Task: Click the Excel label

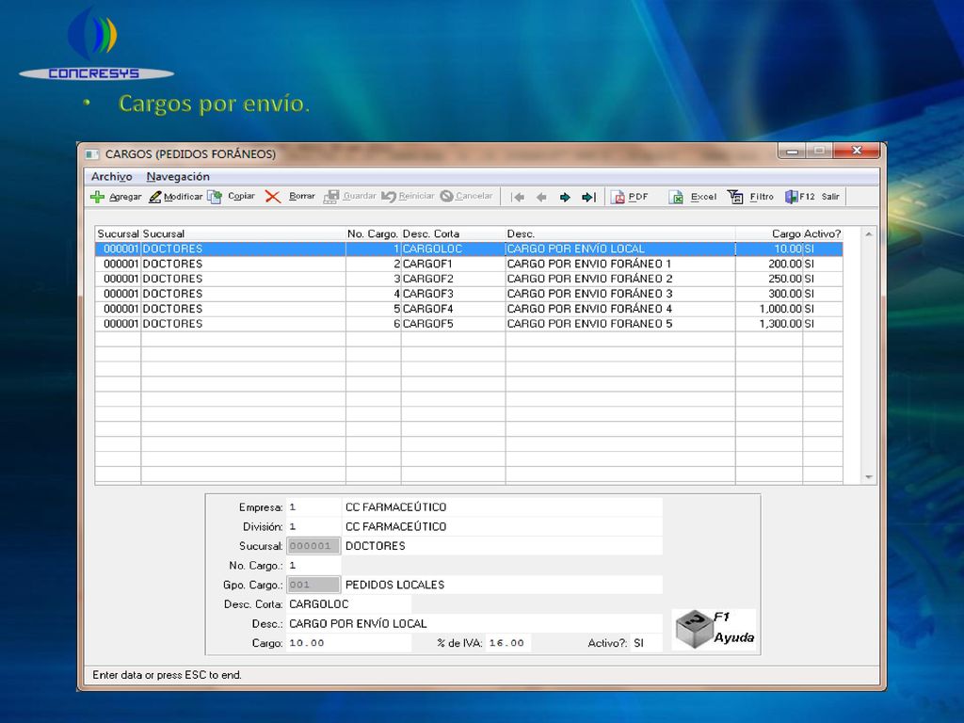Action: (x=703, y=197)
